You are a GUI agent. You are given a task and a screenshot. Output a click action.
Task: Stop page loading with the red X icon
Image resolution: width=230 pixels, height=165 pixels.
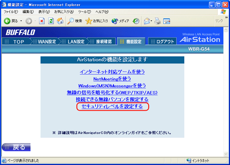coord(42,21)
